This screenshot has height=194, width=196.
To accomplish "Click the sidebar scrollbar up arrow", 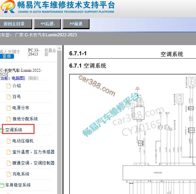I will [60, 48].
